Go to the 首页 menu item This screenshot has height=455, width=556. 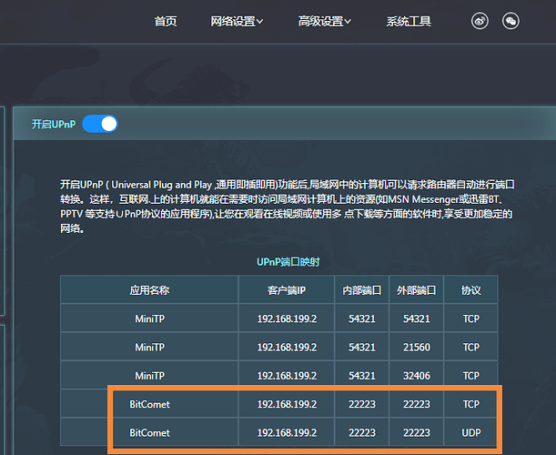[166, 22]
